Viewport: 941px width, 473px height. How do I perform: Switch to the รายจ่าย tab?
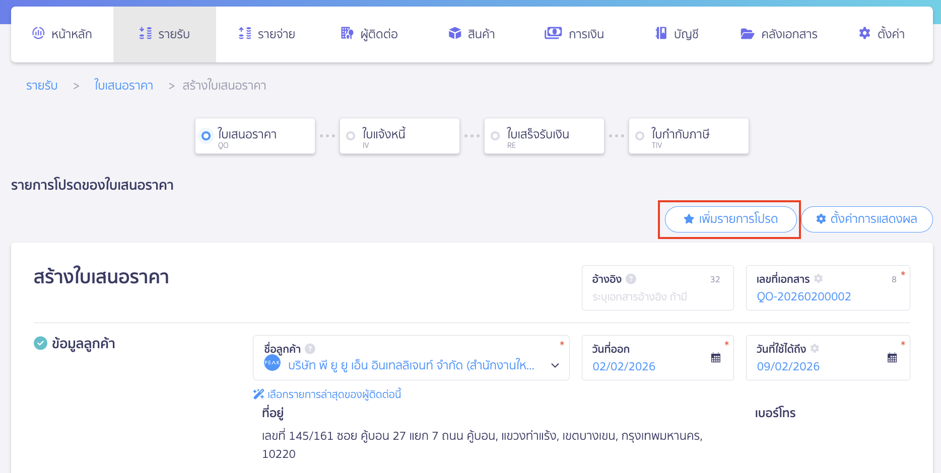point(266,34)
